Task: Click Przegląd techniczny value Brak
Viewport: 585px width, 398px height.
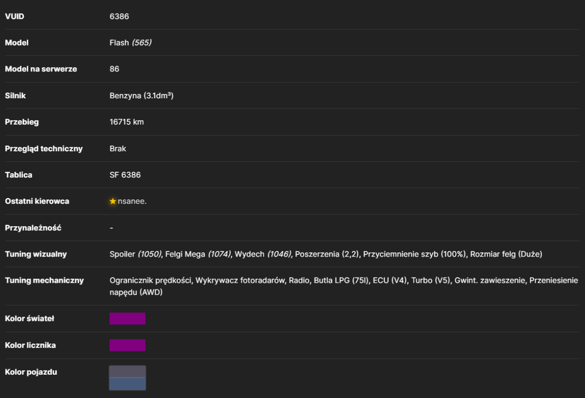Action: pos(118,148)
